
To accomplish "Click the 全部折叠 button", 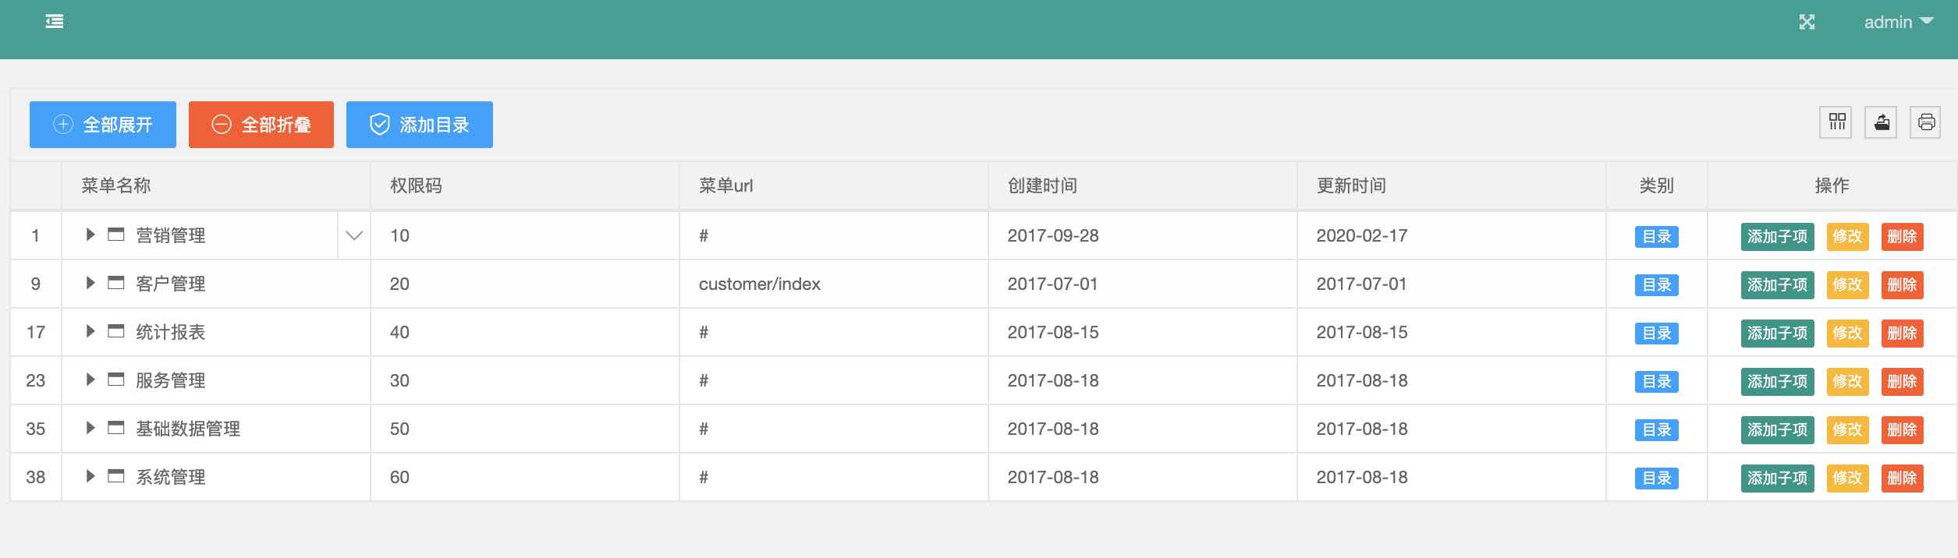I will click(x=261, y=125).
